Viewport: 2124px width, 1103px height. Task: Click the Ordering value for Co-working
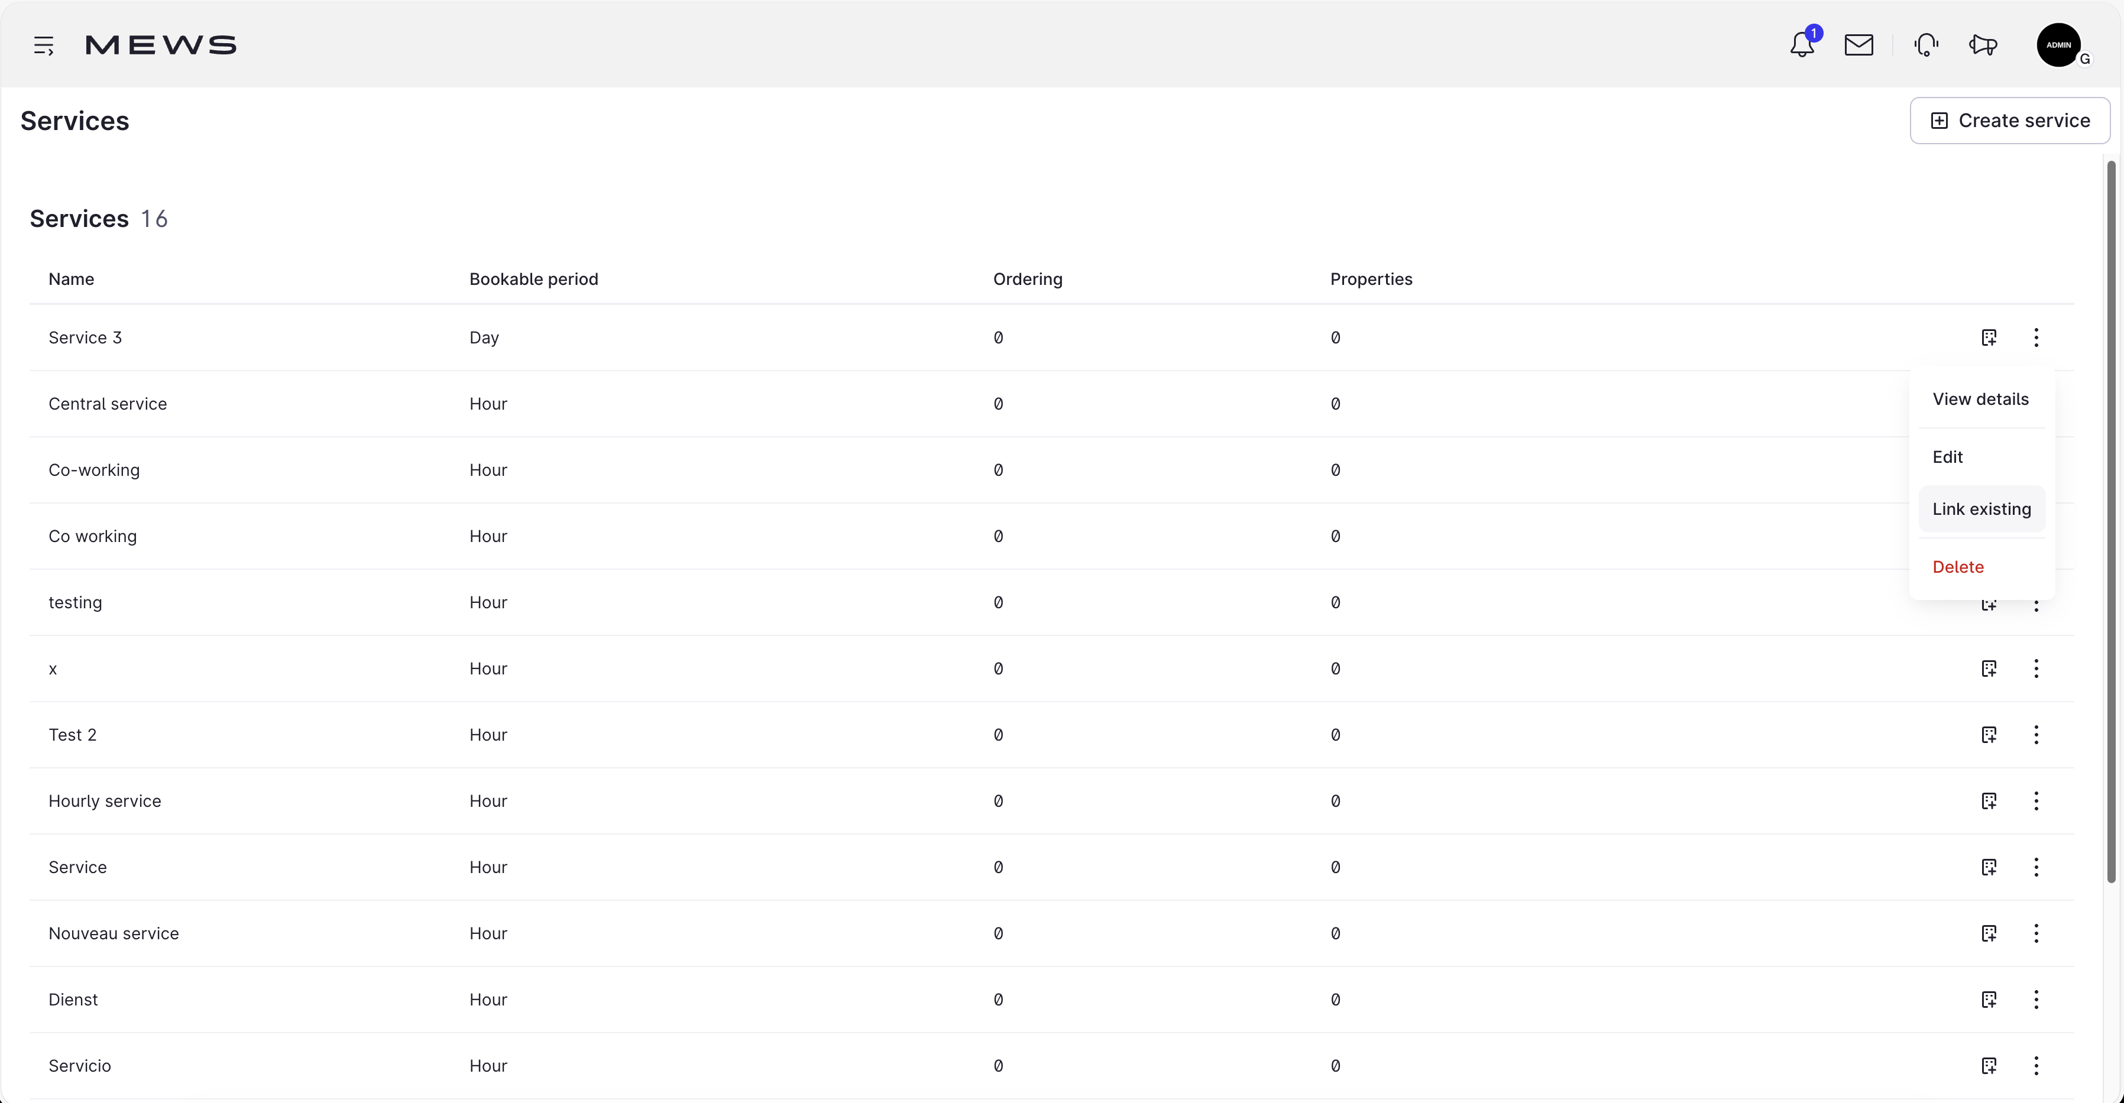click(x=998, y=470)
